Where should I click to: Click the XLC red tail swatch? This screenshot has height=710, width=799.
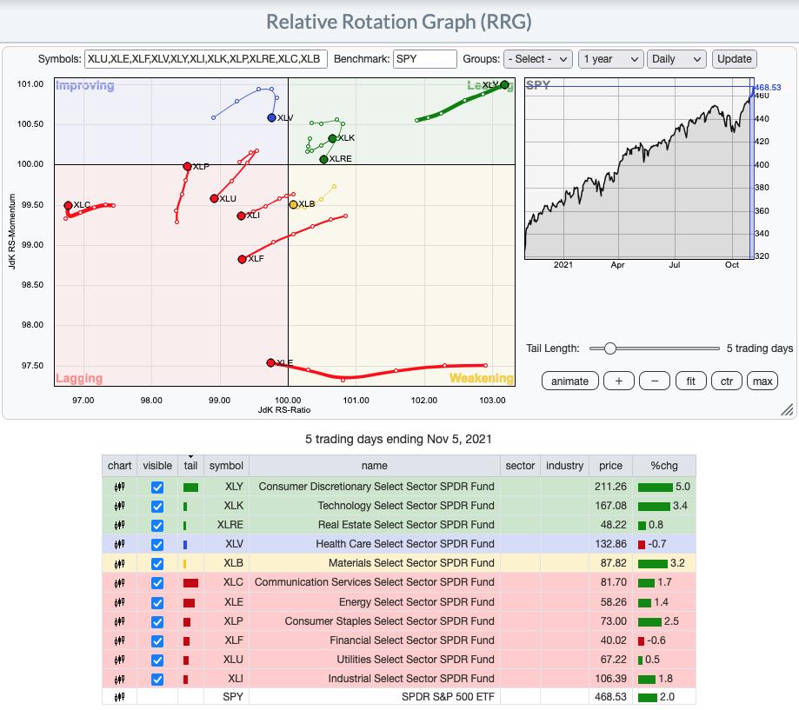point(190,583)
